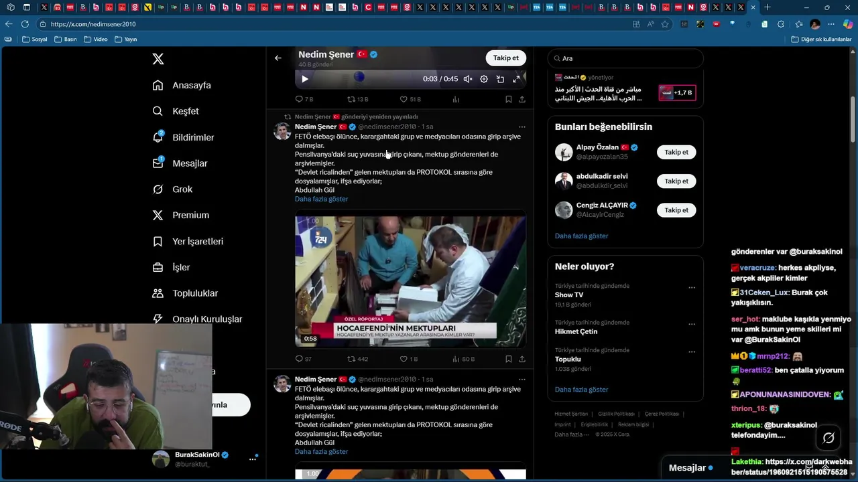This screenshot has height=482, width=858.
Task: Open more options for first Nedim Şener post
Action: coord(522,127)
